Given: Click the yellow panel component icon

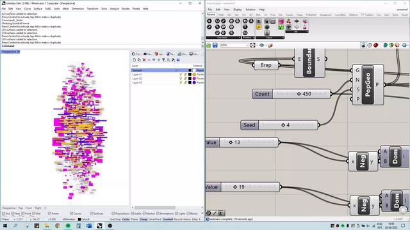Looking at the screenshot, I should [259, 27].
